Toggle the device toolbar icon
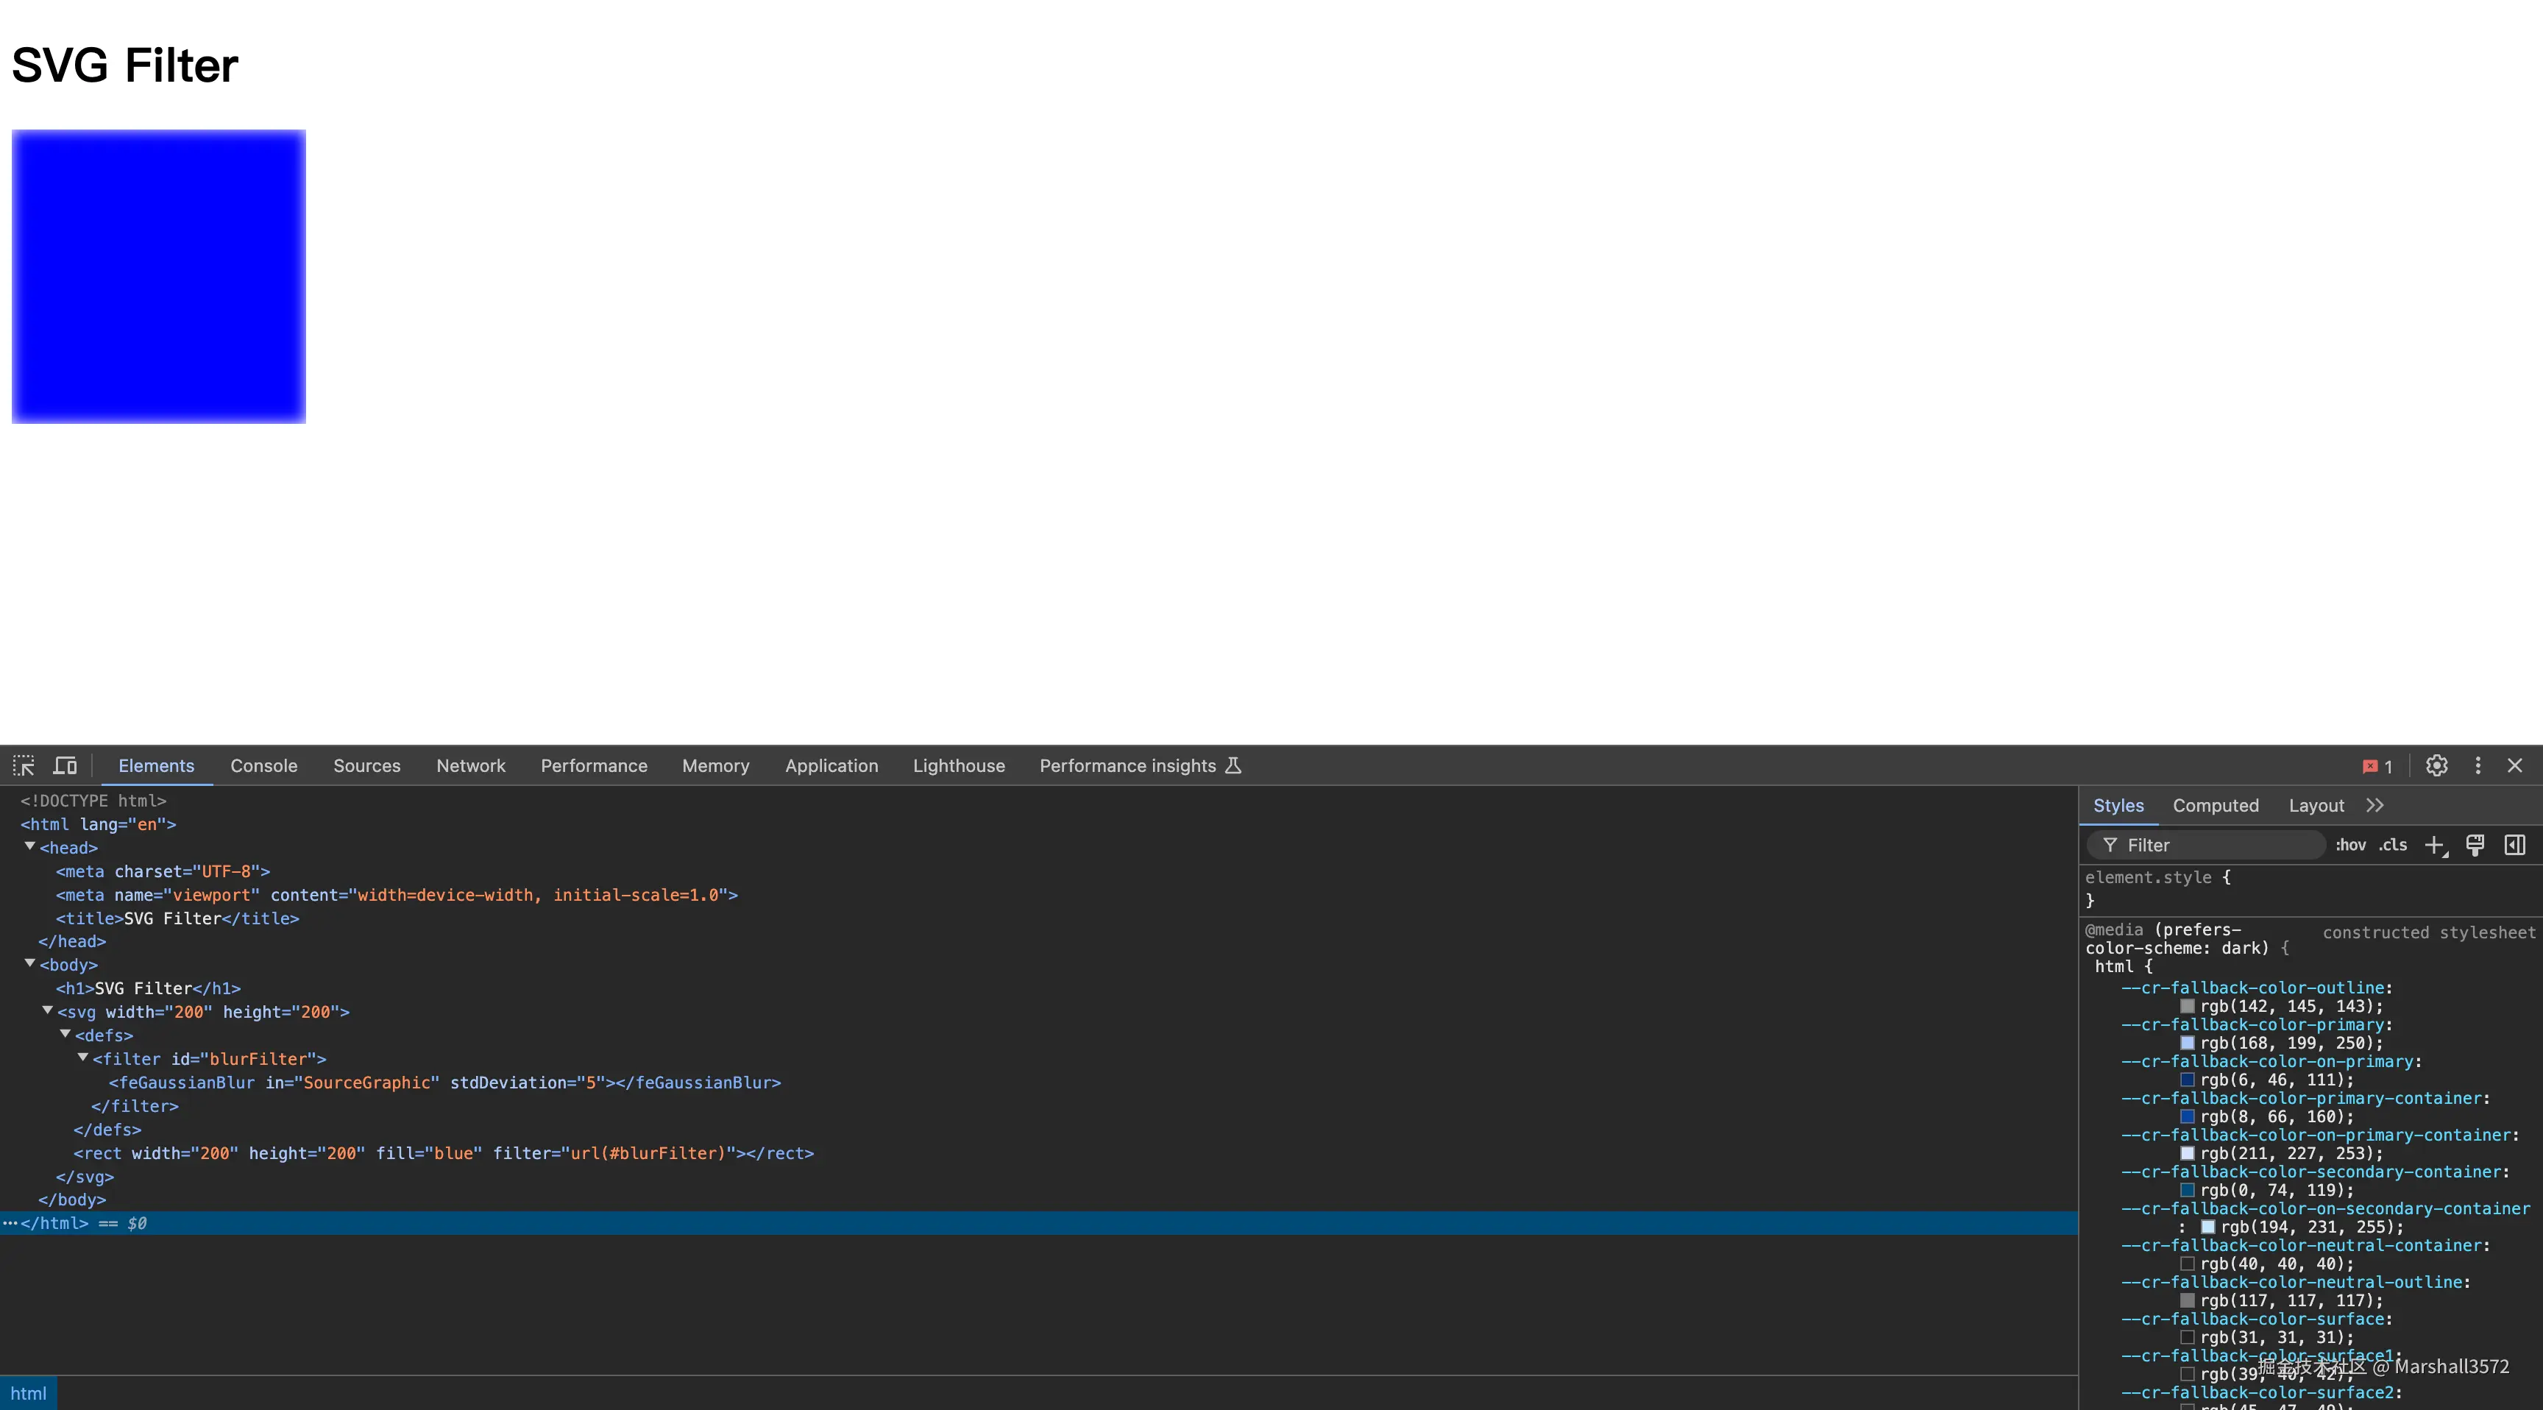This screenshot has width=2543, height=1410. point(65,765)
